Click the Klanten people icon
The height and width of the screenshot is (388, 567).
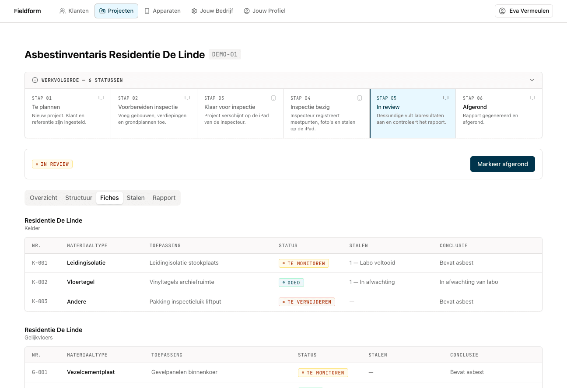63,11
